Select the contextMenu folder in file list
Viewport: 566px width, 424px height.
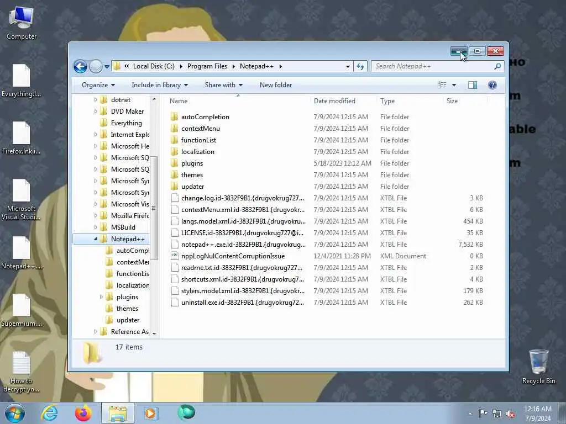(200, 128)
